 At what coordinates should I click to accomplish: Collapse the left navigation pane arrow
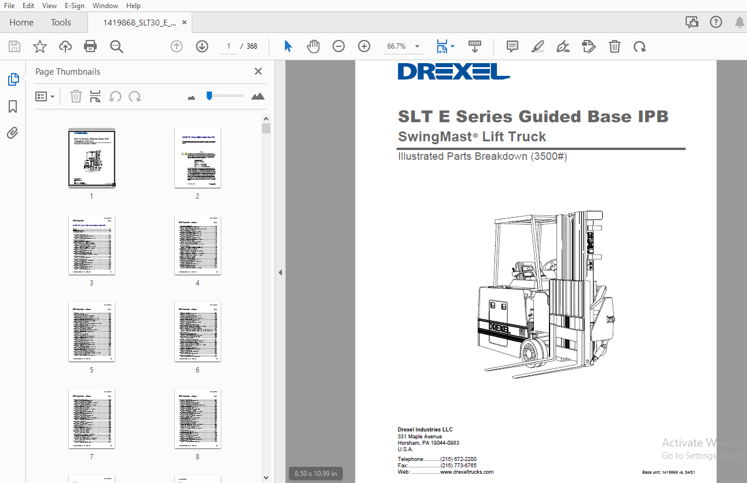click(280, 272)
